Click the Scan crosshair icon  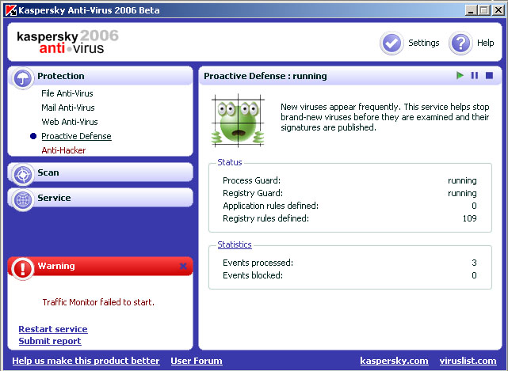(x=23, y=175)
